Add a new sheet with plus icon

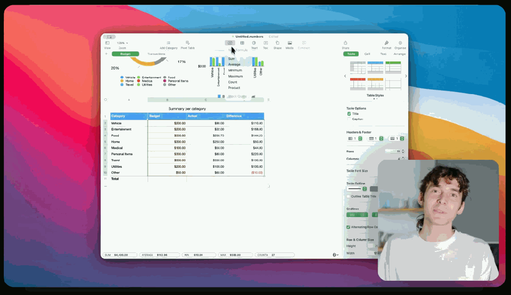(x=106, y=54)
